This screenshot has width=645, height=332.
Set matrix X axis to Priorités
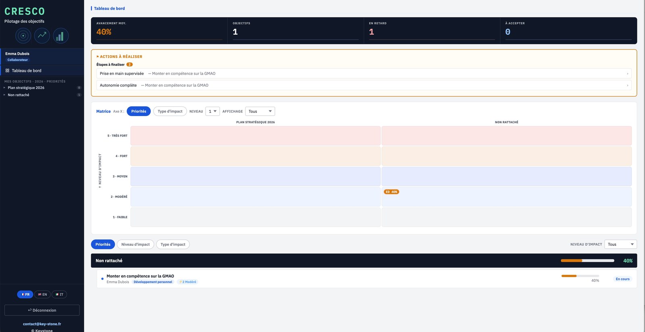pos(139,111)
